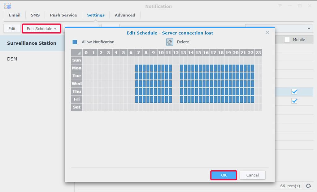Open the Edit Schedule dropdown button

(x=41, y=29)
